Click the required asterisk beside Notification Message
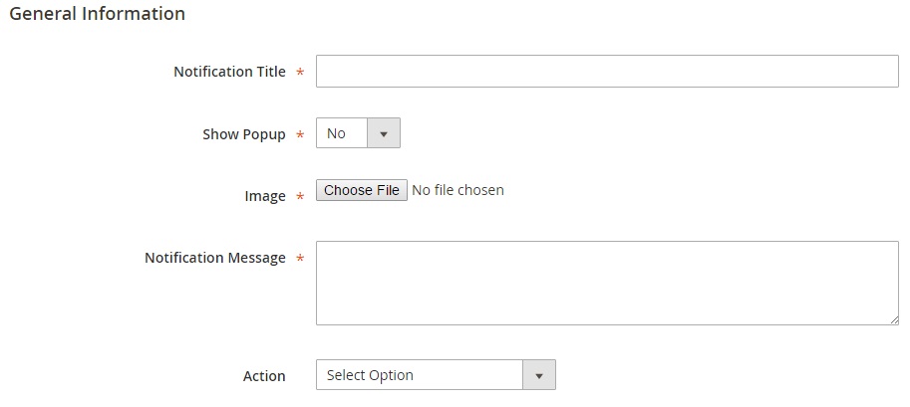Screen dimensions: 910x407 click(x=300, y=259)
